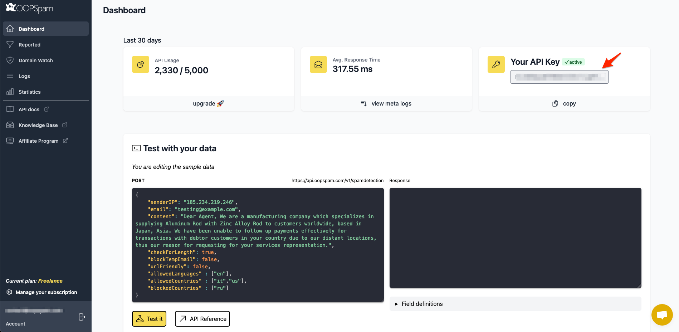679x332 pixels.
Task: Click view meta logs
Action: pyautogui.click(x=386, y=103)
